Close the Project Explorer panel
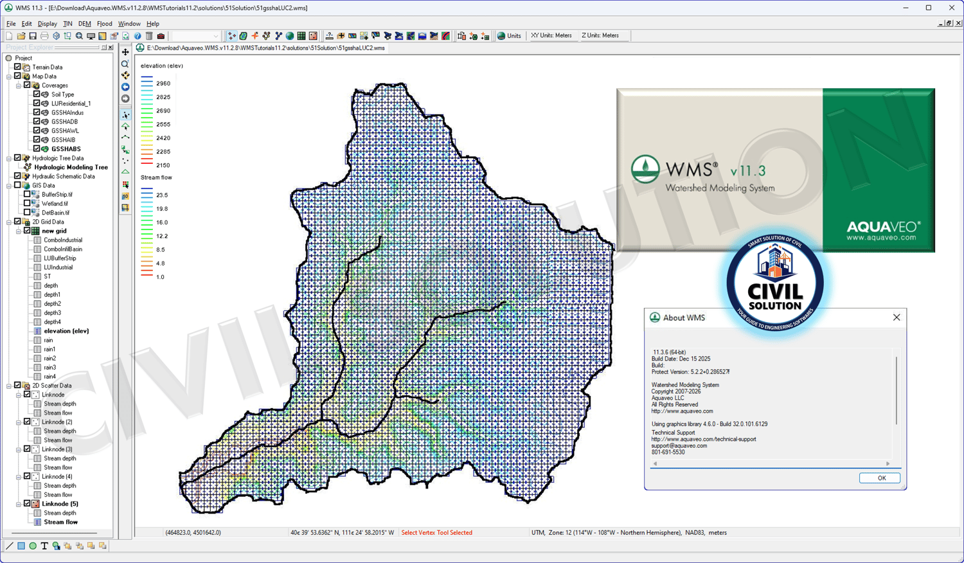Viewport: 964px width, 563px height. tap(111, 48)
